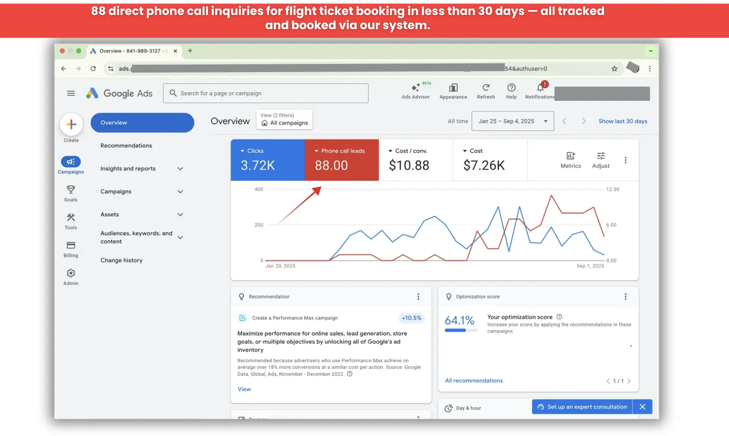The height and width of the screenshot is (436, 729).
Task: Click previous recommendation page arrow
Action: [x=608, y=381]
